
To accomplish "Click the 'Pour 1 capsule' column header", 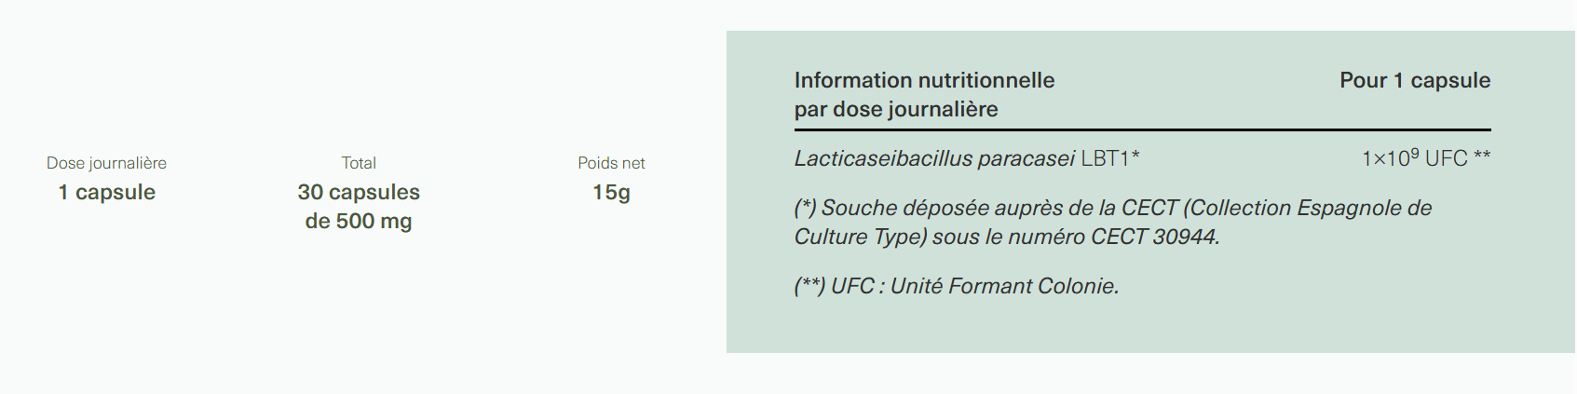I will (x=1415, y=80).
